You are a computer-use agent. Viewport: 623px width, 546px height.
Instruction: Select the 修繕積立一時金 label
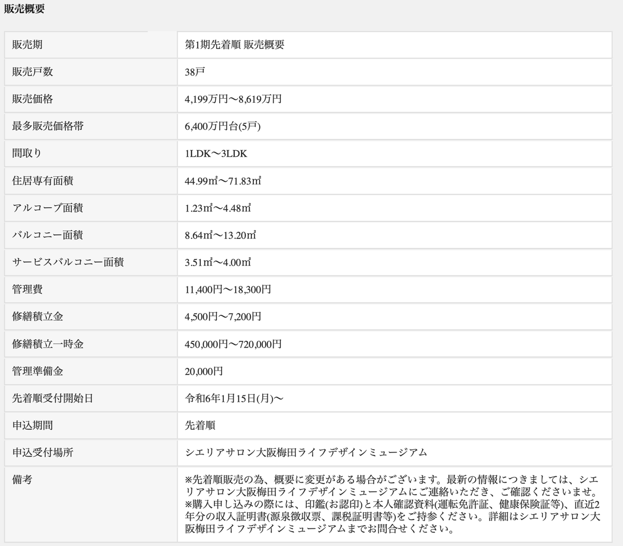point(48,344)
